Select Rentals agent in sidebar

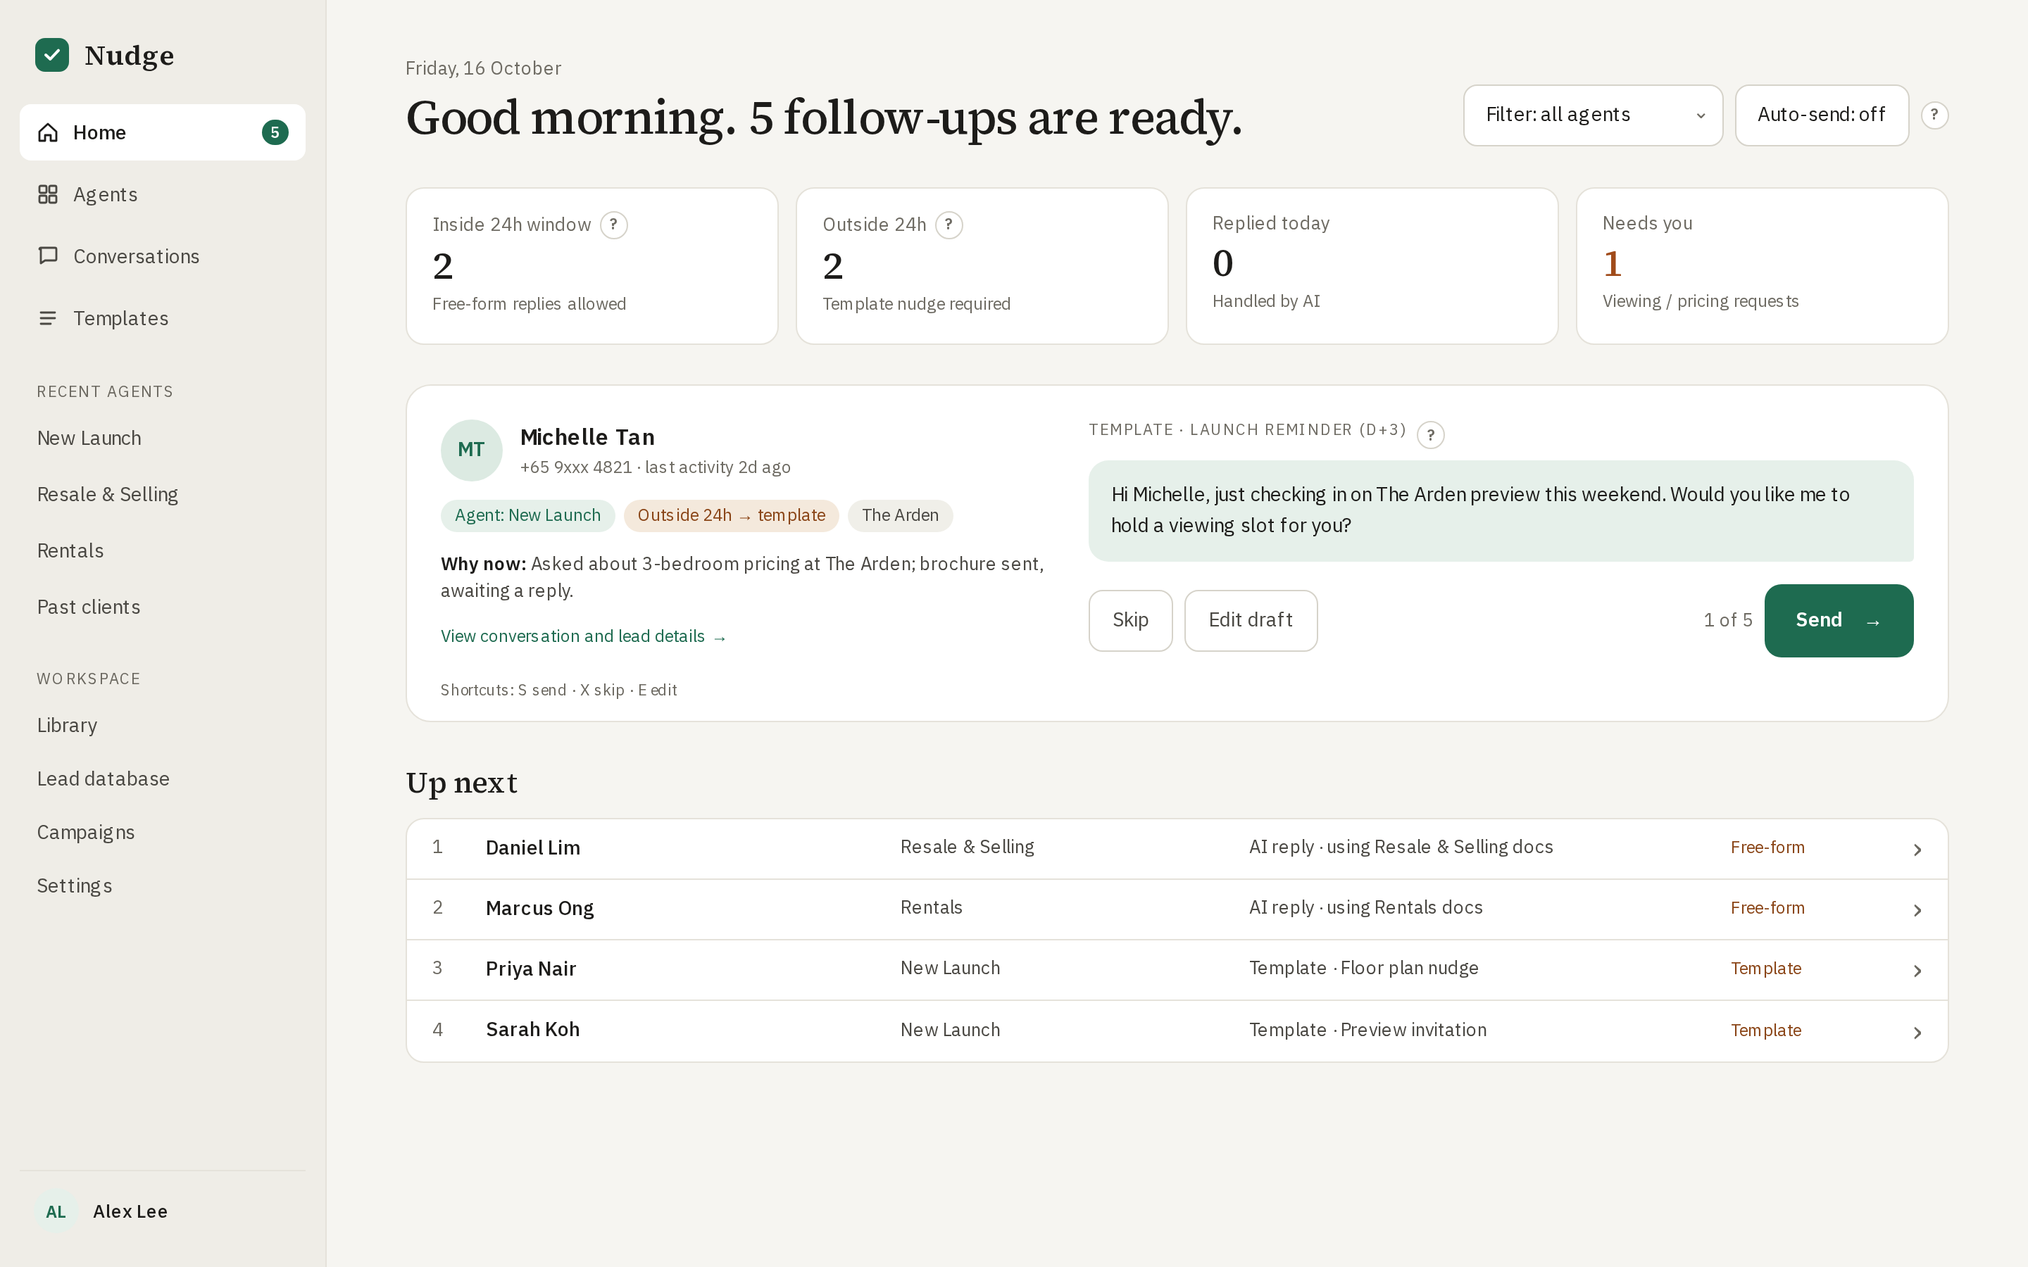[70, 550]
